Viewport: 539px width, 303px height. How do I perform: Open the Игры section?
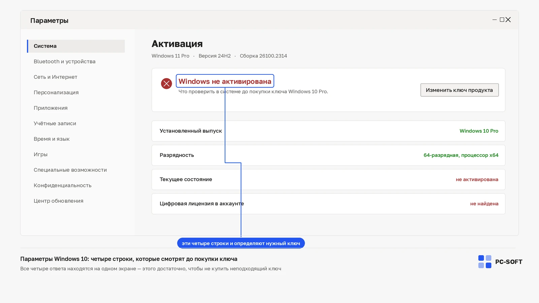click(x=40, y=155)
